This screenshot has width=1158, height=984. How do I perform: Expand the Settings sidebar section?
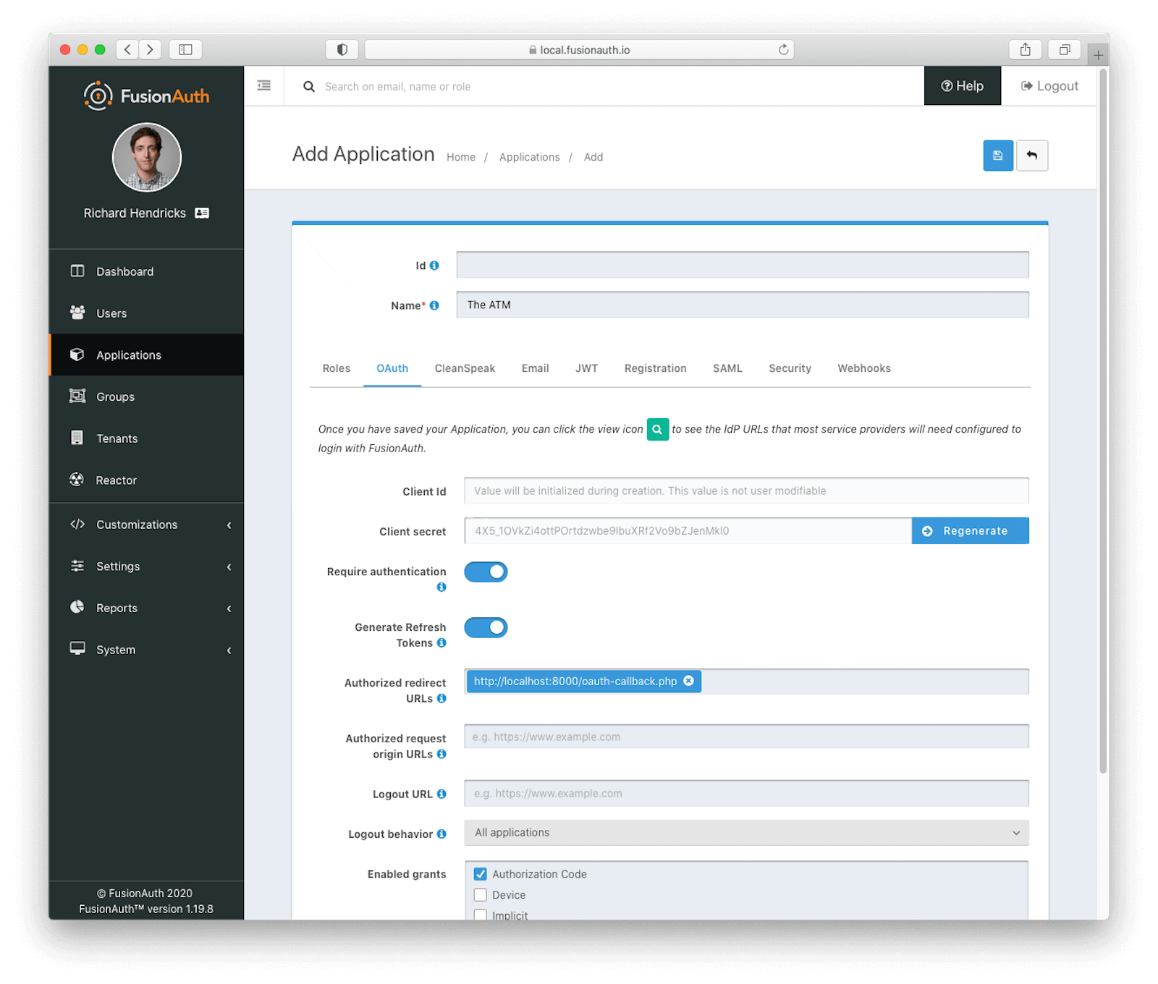[x=117, y=567]
